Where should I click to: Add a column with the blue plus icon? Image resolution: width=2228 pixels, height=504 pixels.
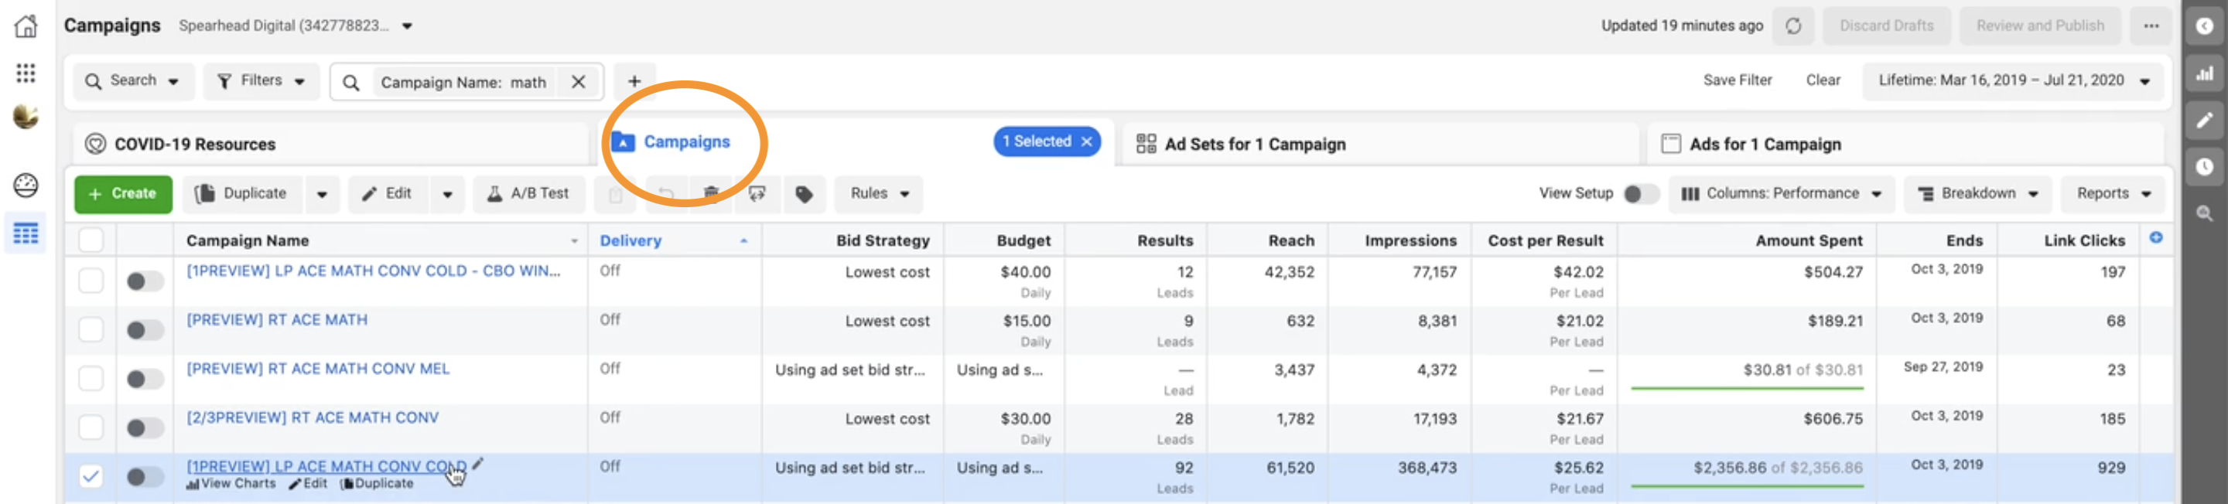point(2156,238)
